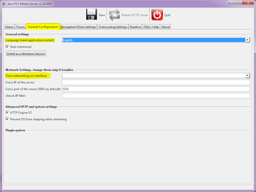This screenshot has width=256, height=192.
Task: Maximize the Java PS3 Media Server window
Action: click(x=238, y=3)
